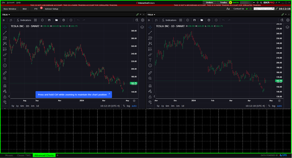
Task: Open IBot assistant
Action: coord(25,9)
